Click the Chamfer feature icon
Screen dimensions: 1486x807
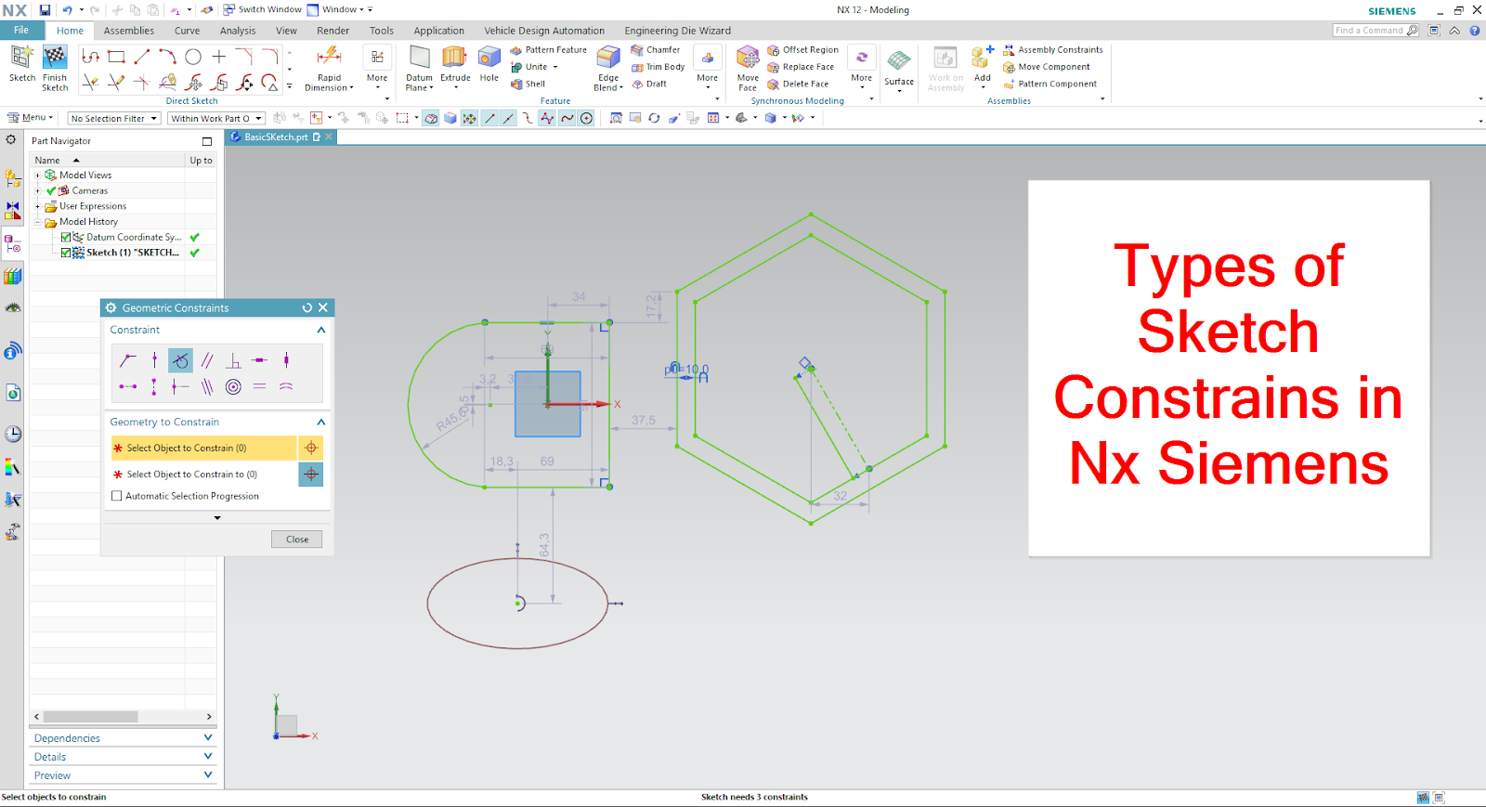pos(637,50)
